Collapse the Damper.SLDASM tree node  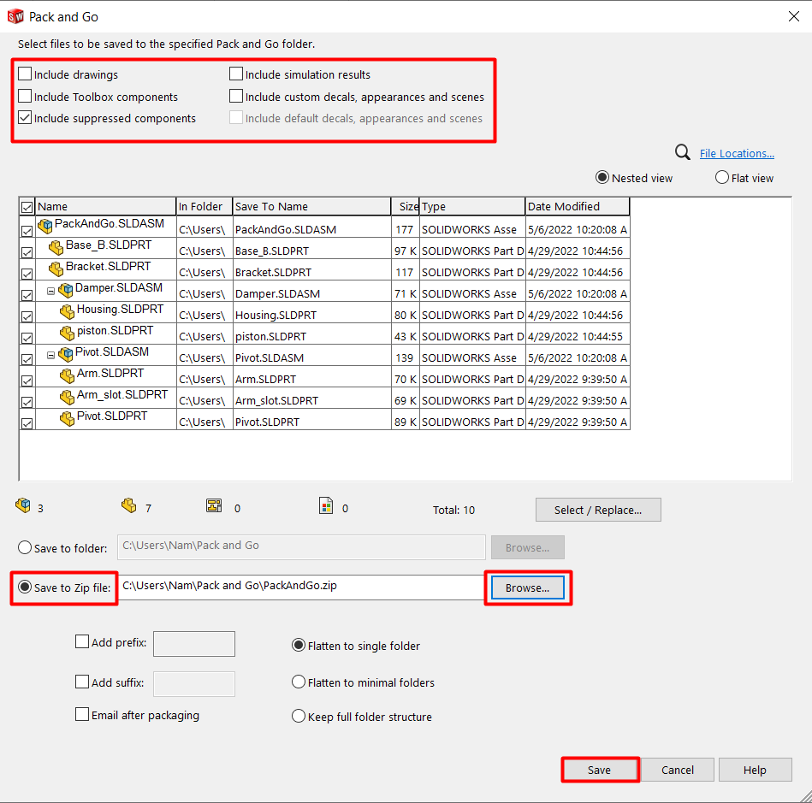click(x=50, y=291)
